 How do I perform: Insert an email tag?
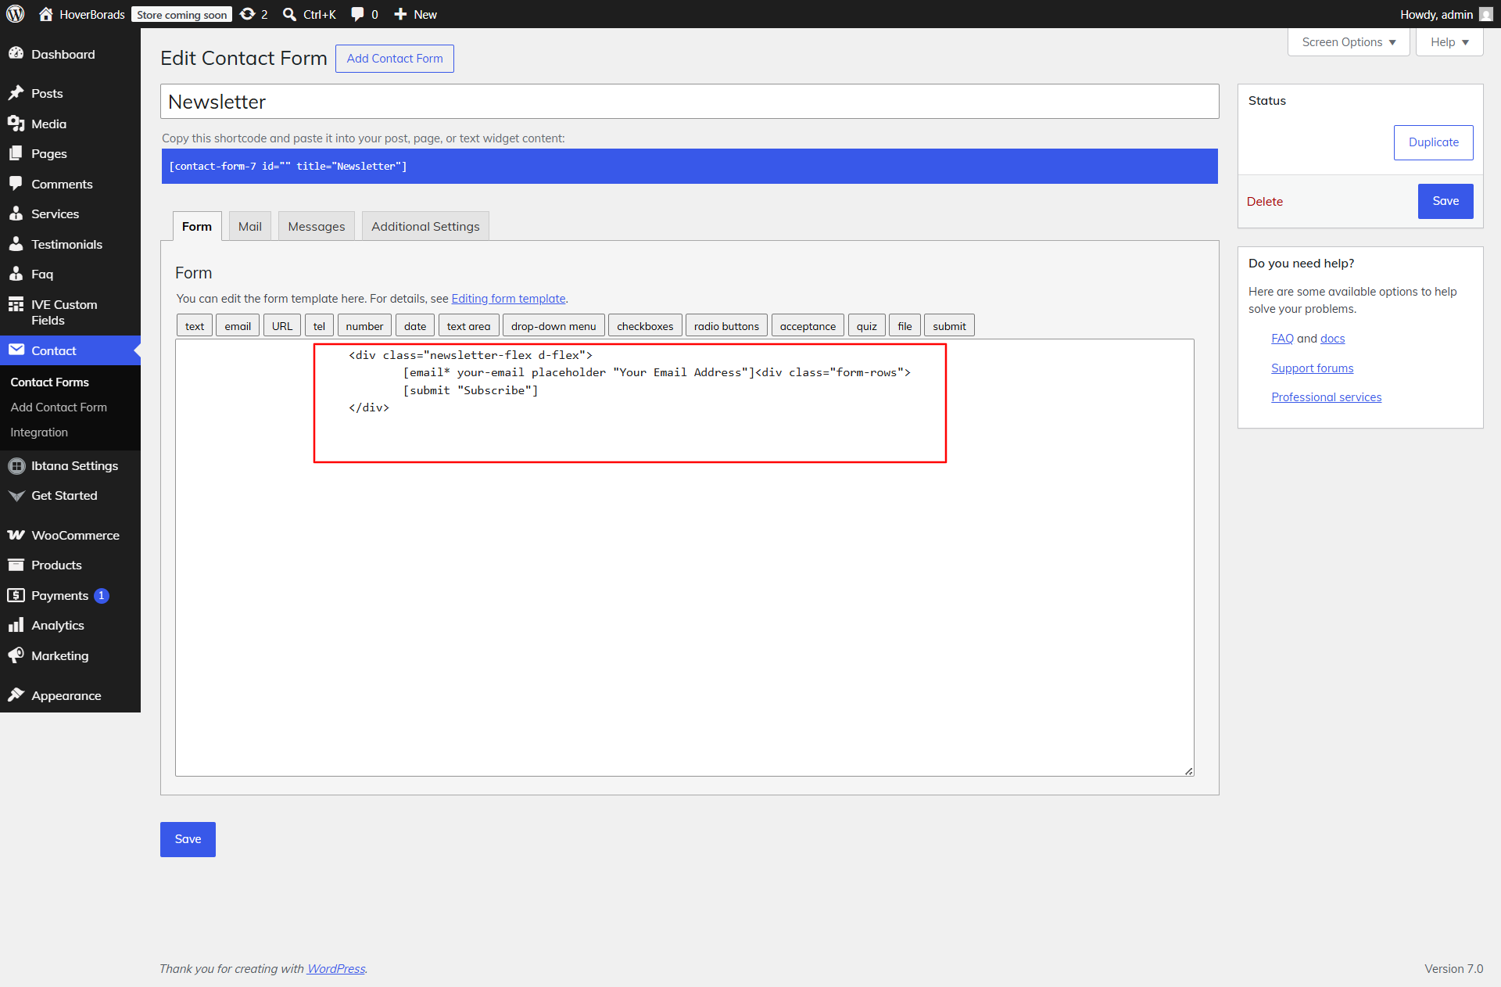point(238,326)
